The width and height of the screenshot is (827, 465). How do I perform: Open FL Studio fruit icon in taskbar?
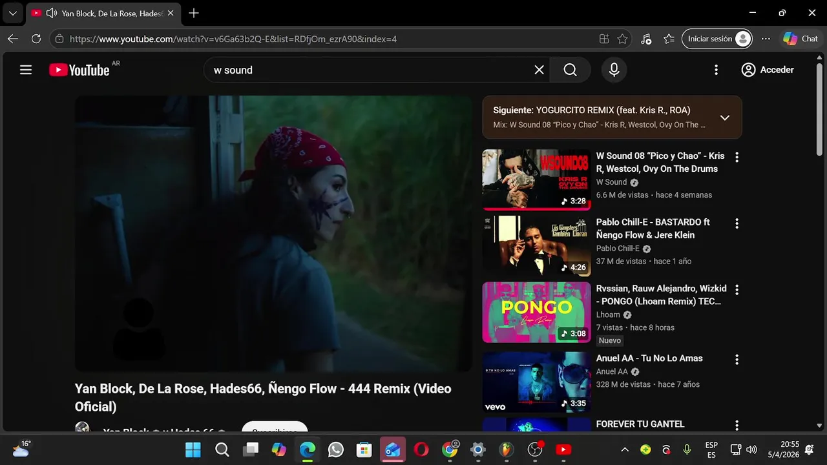pos(506,449)
